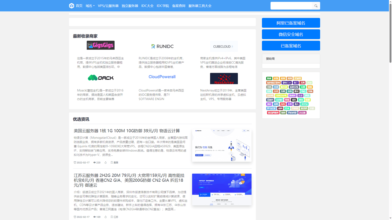Click the clock icon on the 御速云 post date
The image size is (392, 220).
tap(75, 217)
